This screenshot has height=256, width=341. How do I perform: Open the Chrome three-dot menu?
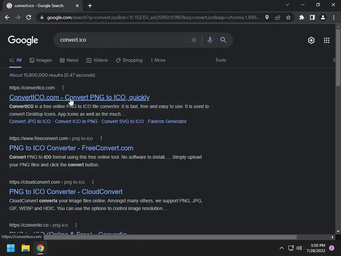pyautogui.click(x=334, y=17)
